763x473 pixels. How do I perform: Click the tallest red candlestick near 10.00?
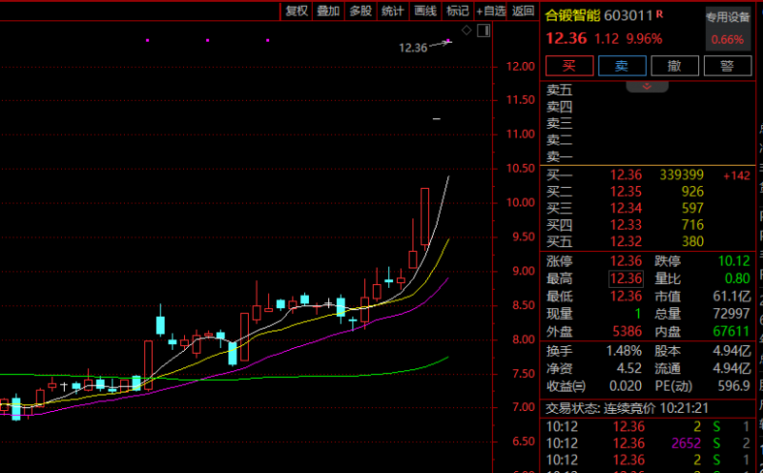[424, 216]
